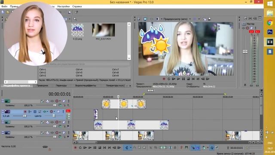
Task: Click the media bin down scroll arrow
Action: tap(129, 58)
